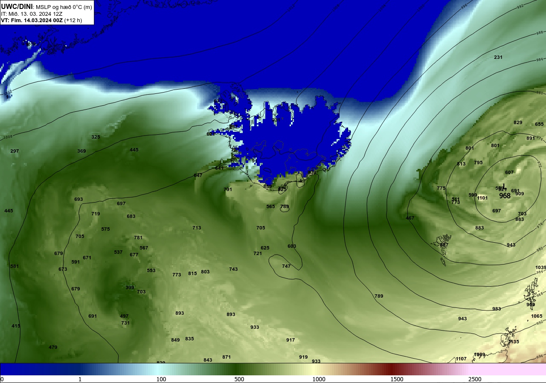546x383 pixels.
Task: Click the 625 height value
Action: 265,248
